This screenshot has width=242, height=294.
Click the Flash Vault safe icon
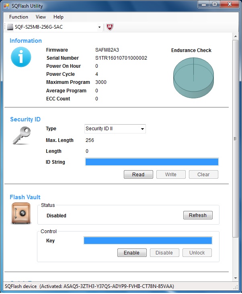point(21,213)
